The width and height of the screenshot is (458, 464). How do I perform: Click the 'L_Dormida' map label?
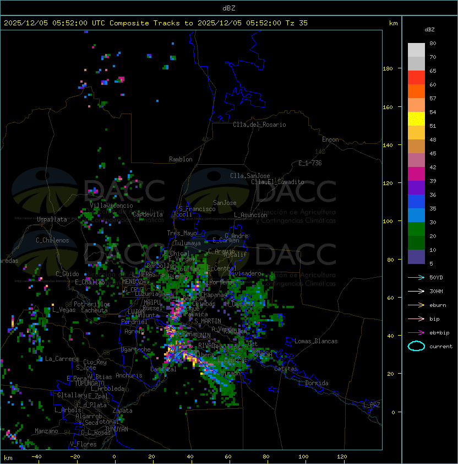point(313,383)
